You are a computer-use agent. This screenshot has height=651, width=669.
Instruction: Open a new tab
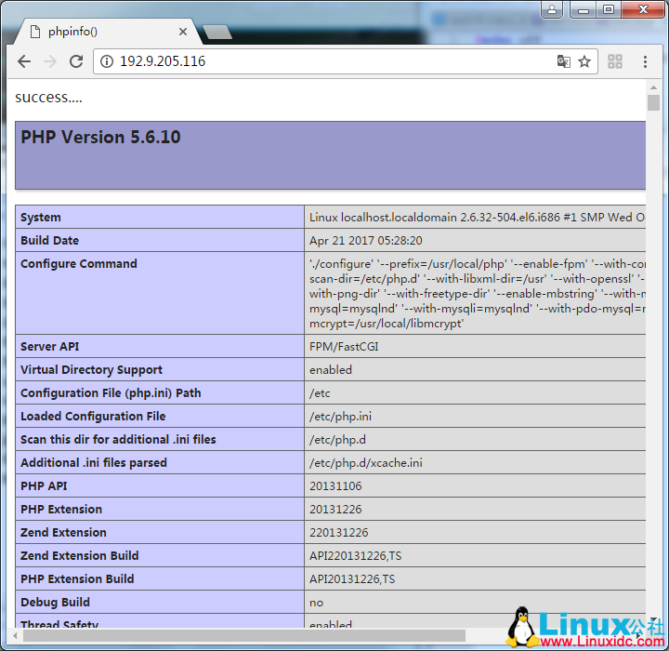pyautogui.click(x=216, y=33)
